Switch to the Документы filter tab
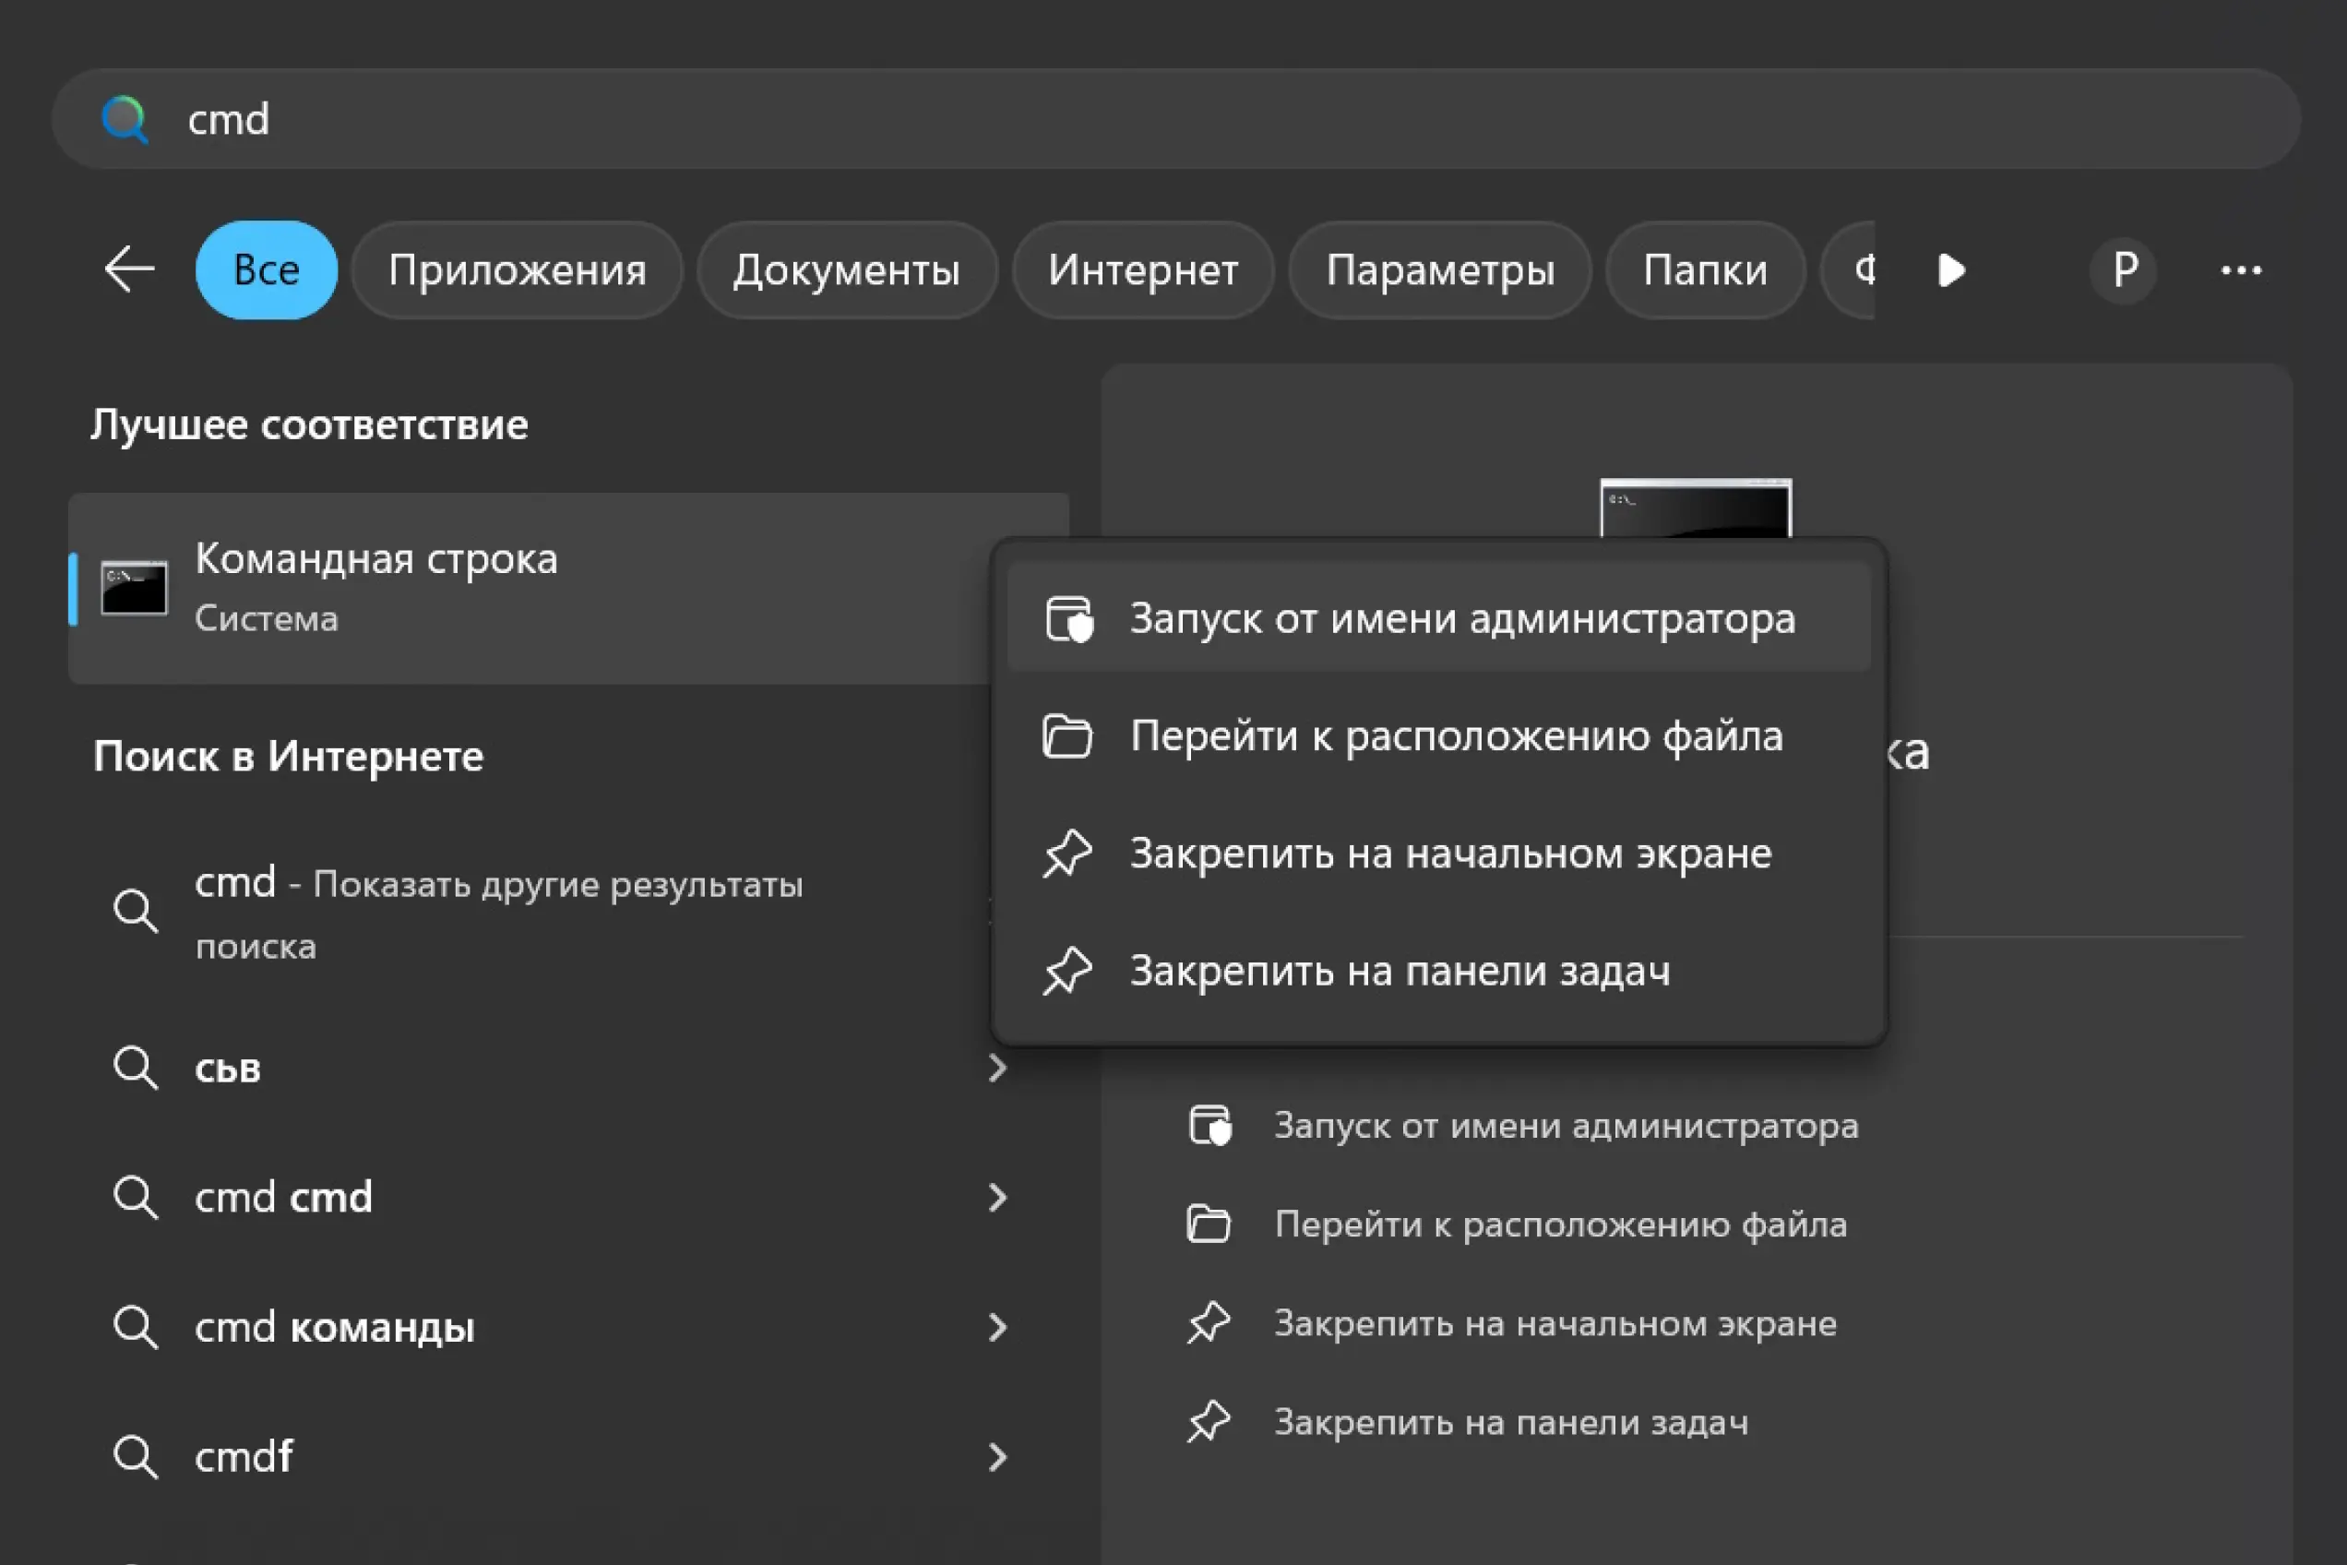The height and width of the screenshot is (1565, 2347). tap(846, 269)
